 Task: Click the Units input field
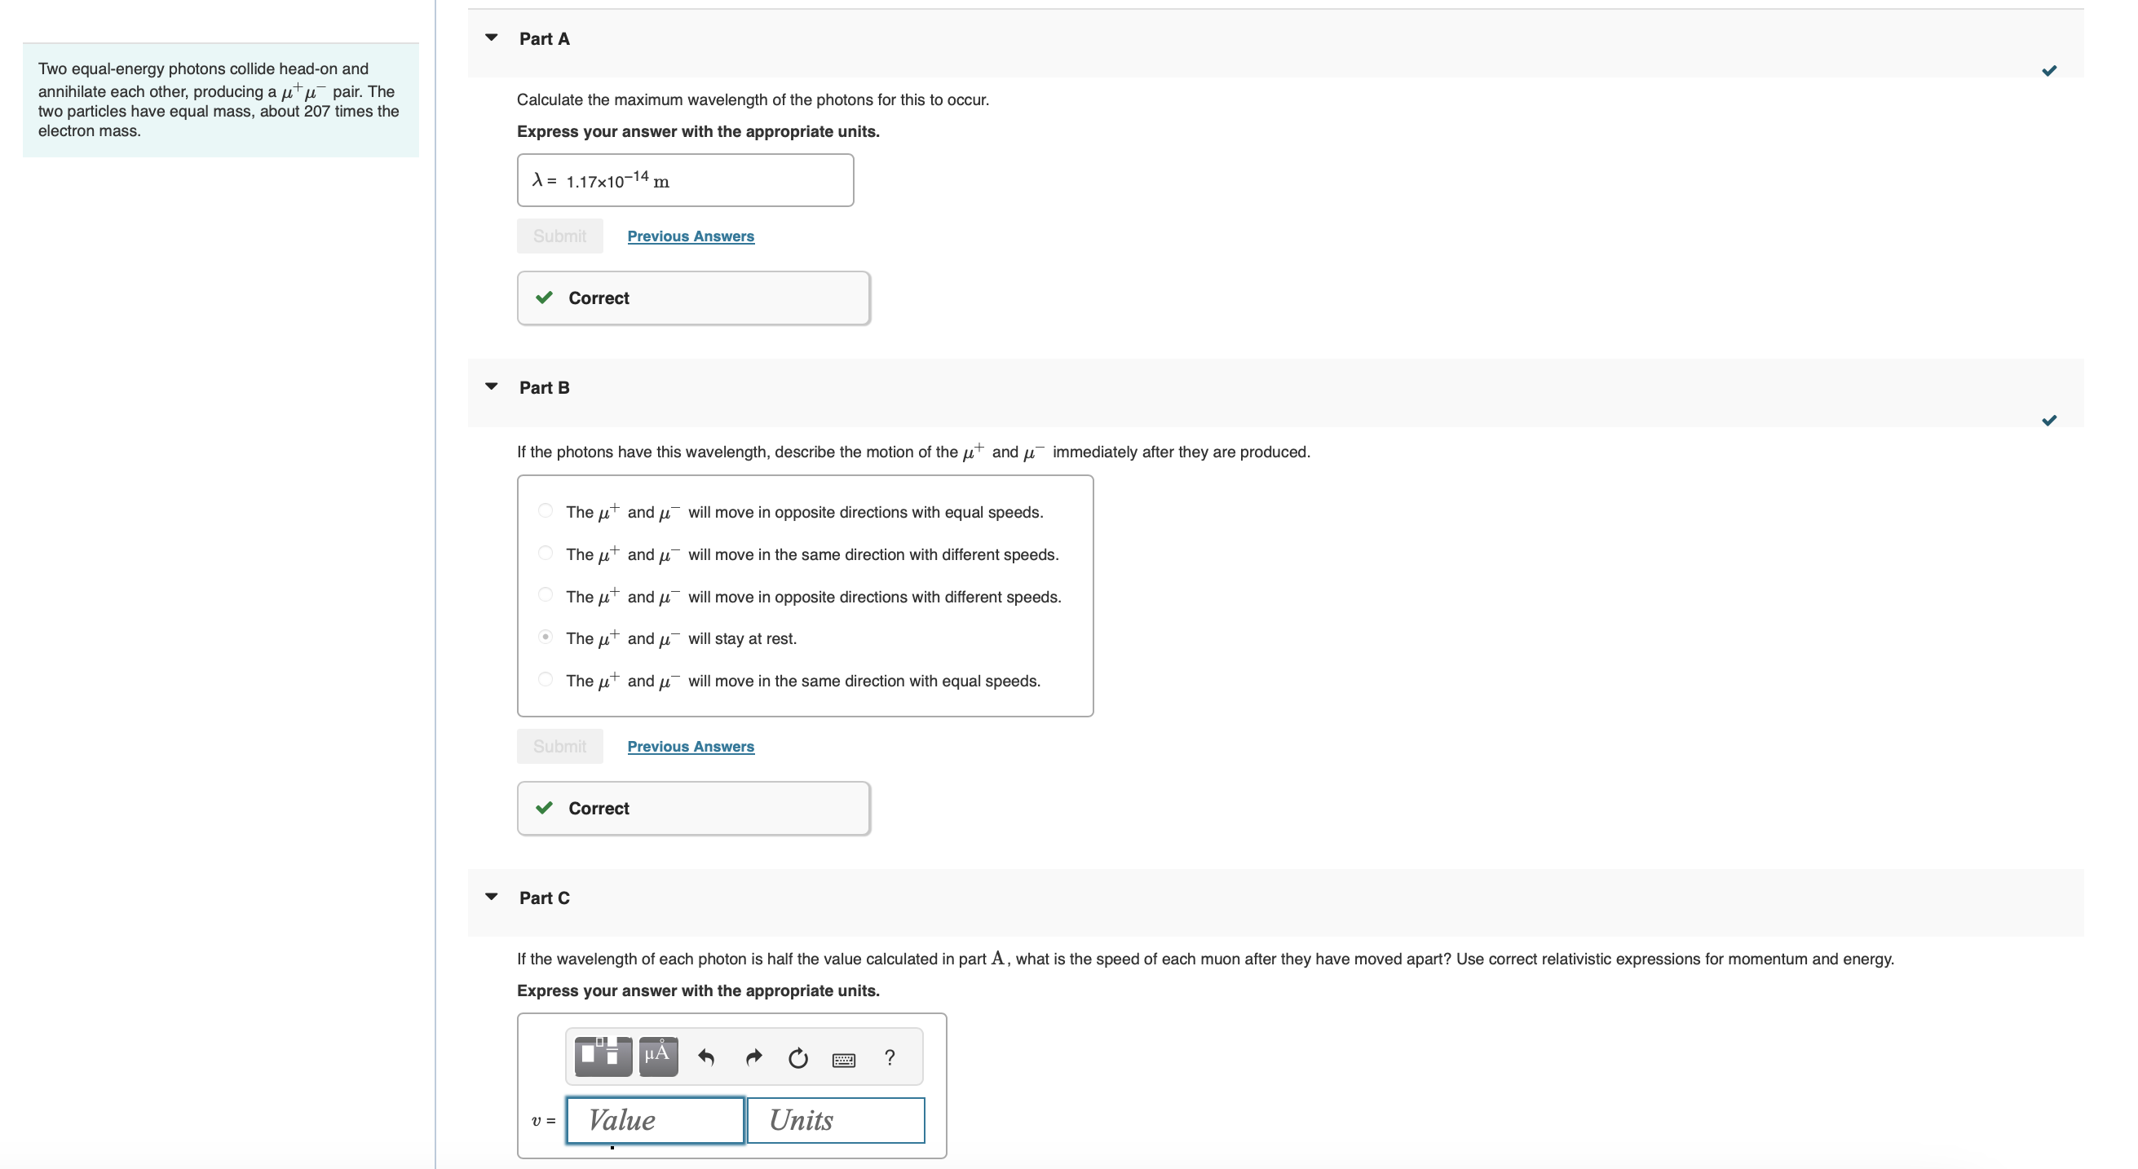(x=835, y=1120)
